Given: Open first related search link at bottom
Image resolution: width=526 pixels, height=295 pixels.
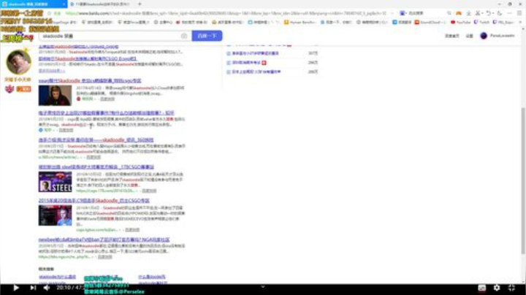Looking at the screenshot, I should [58, 277].
